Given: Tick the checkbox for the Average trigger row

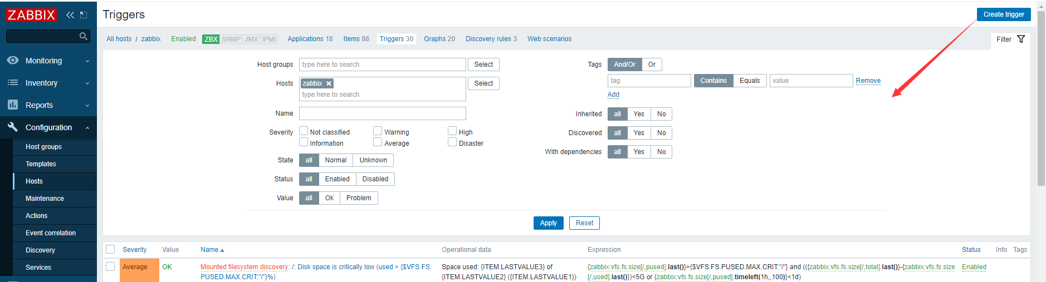Looking at the screenshot, I should (x=110, y=266).
